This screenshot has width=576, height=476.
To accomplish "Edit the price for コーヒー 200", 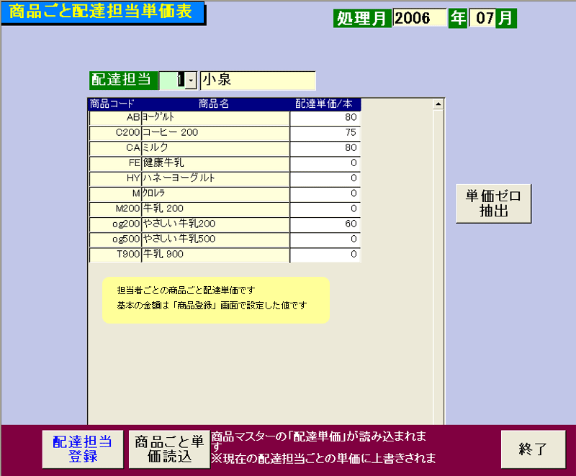I will [x=324, y=132].
